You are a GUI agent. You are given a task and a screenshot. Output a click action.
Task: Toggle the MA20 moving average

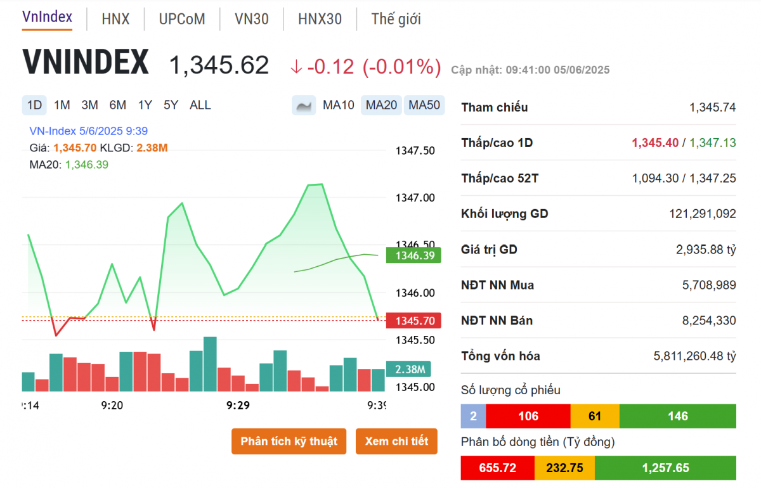tap(381, 105)
